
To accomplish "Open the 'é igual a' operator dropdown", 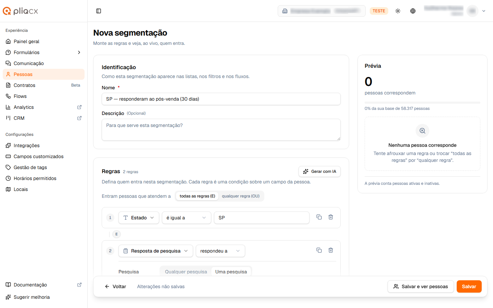I will tap(186, 218).
